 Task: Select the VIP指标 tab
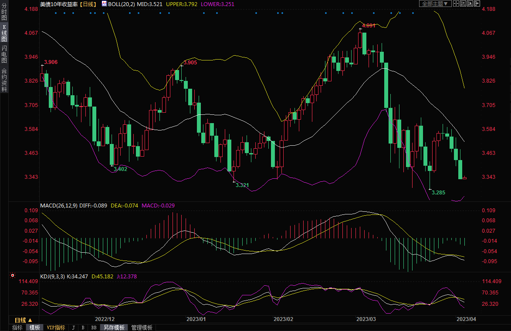[x=56, y=328]
